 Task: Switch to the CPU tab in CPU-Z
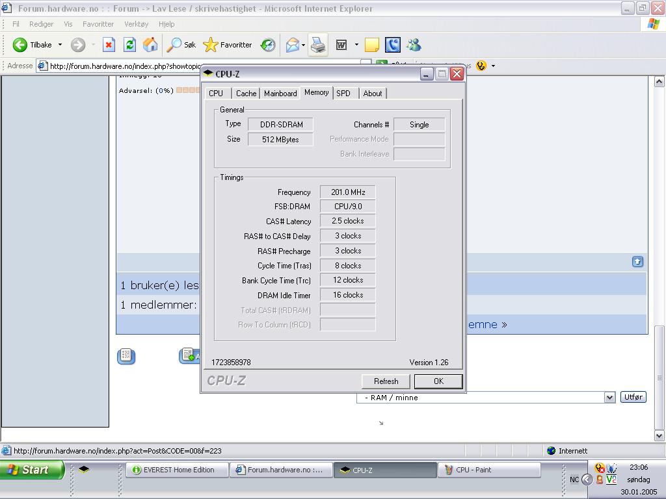[x=216, y=94]
